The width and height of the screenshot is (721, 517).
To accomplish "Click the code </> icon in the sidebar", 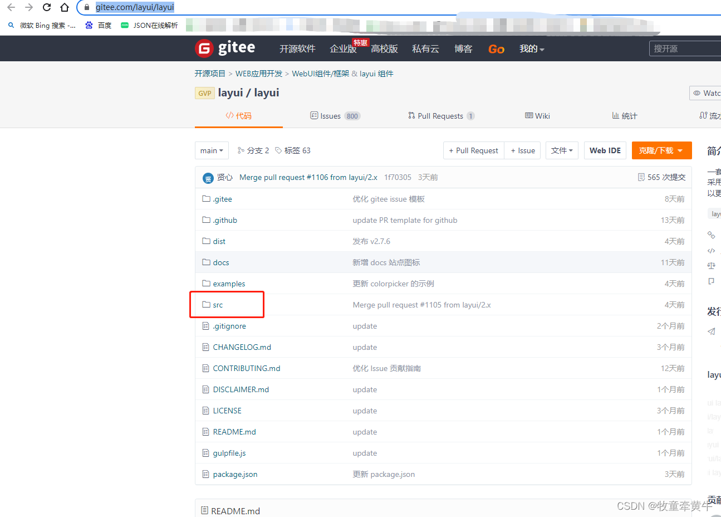I will click(712, 250).
